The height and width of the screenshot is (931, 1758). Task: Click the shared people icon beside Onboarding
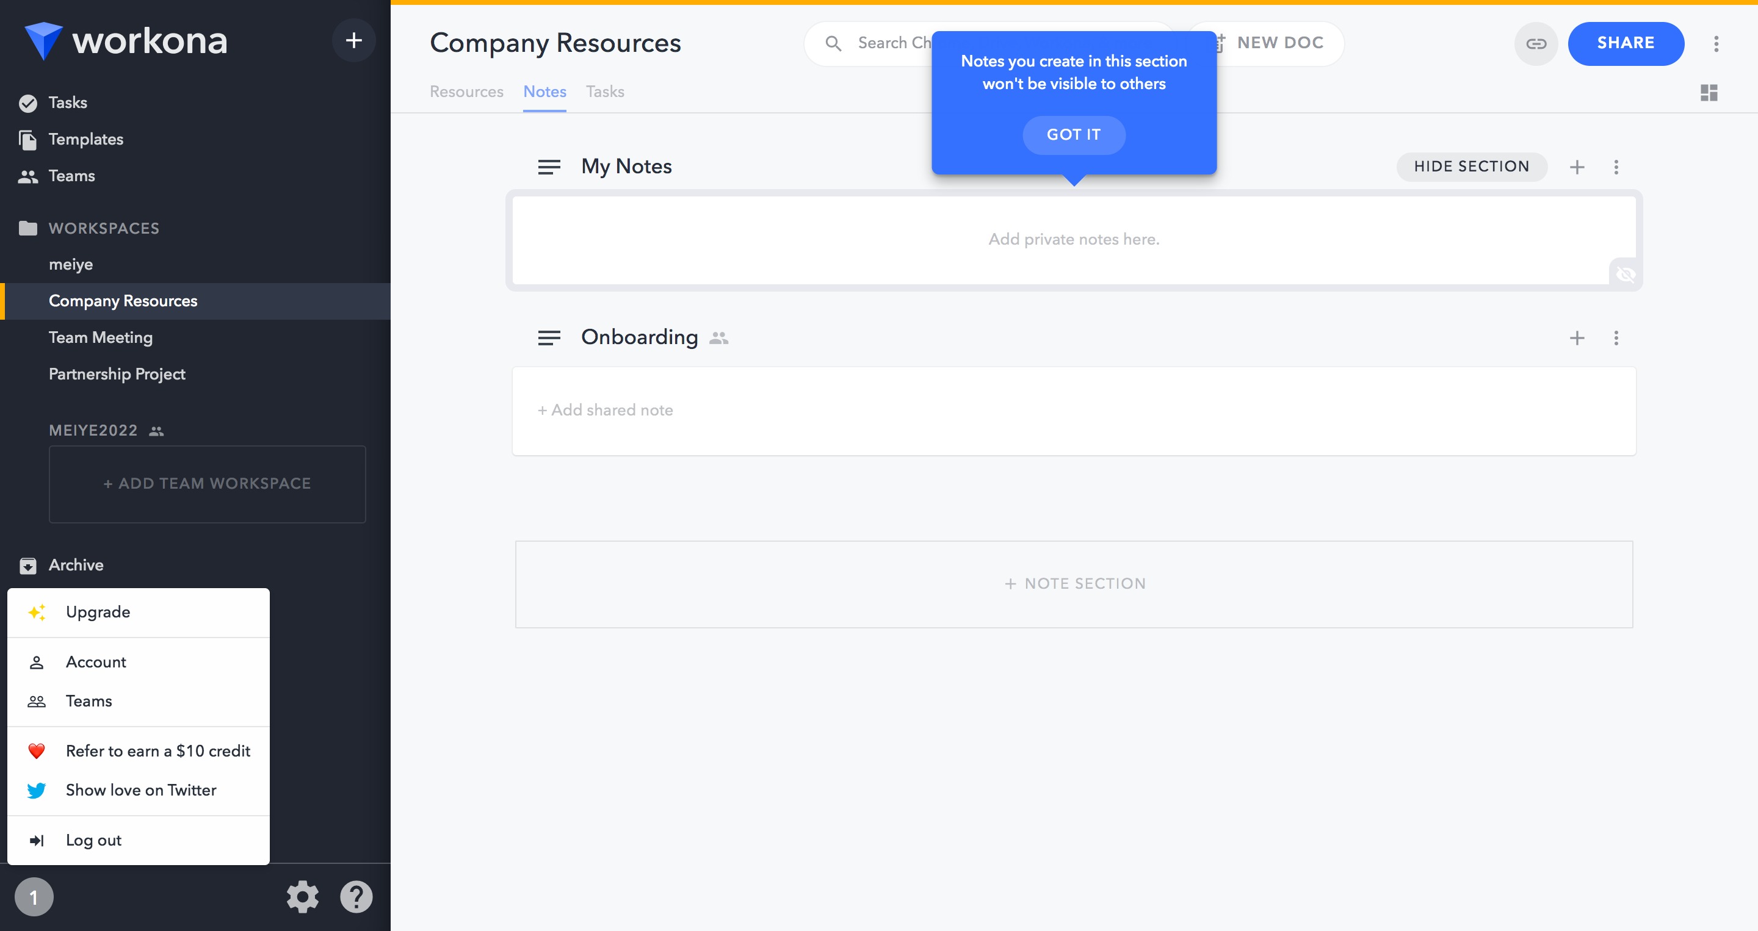718,337
